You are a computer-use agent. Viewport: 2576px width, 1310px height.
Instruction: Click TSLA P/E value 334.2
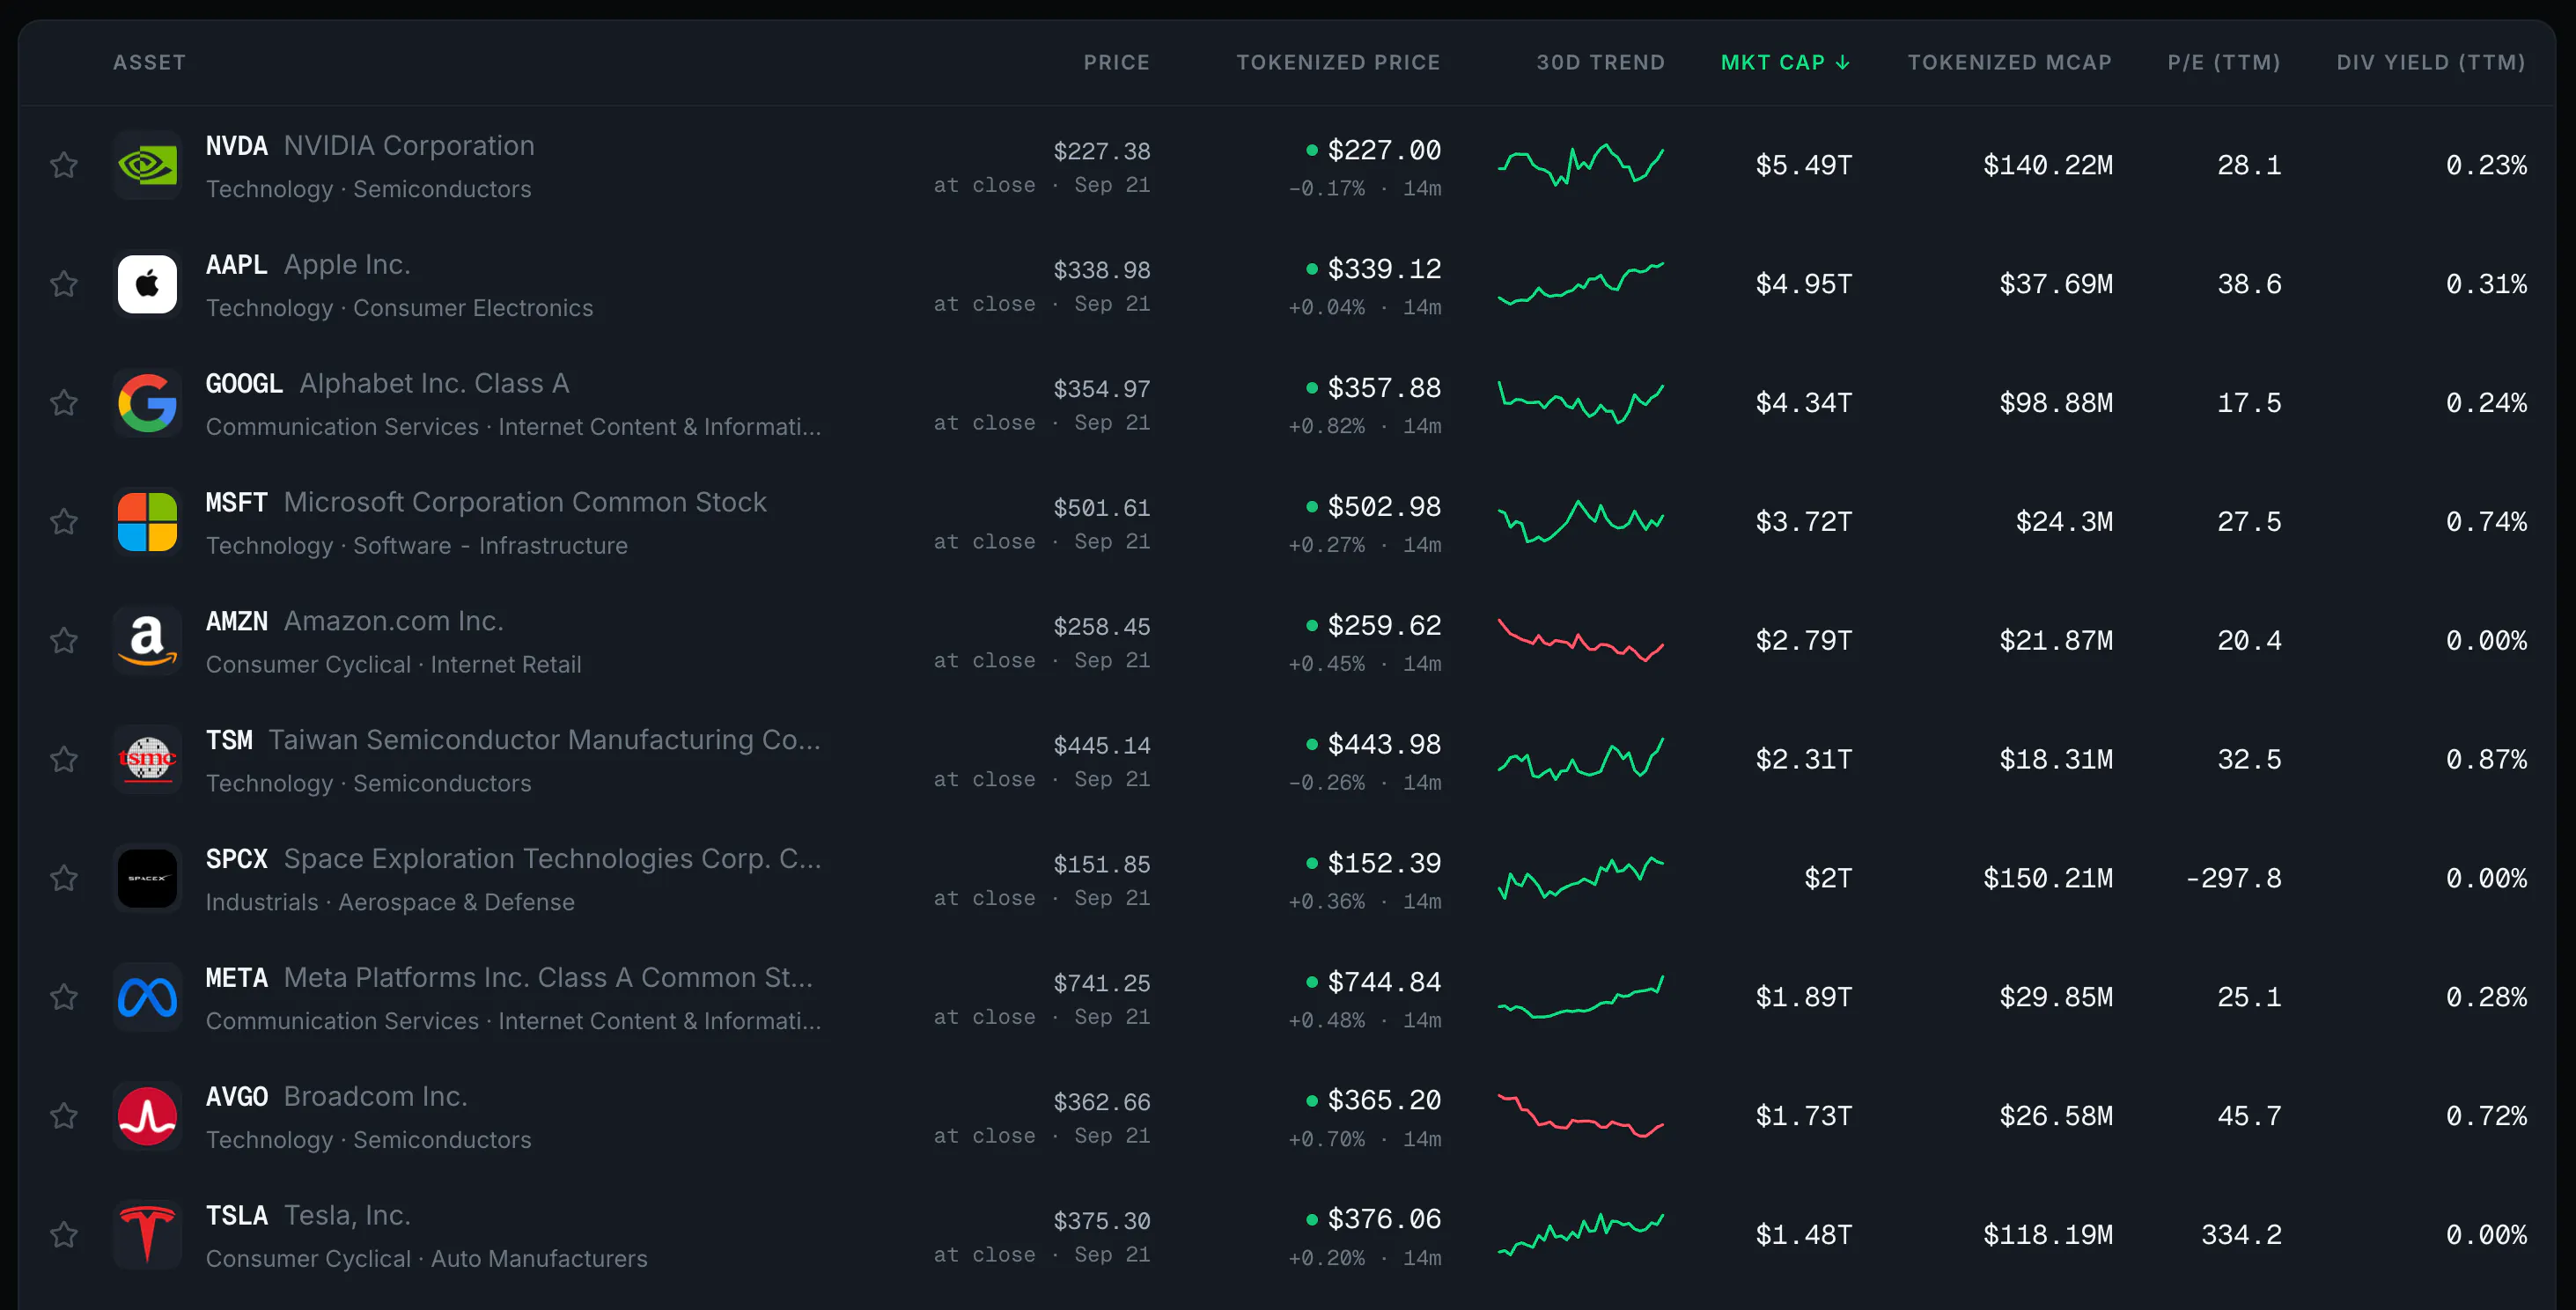click(2241, 1236)
